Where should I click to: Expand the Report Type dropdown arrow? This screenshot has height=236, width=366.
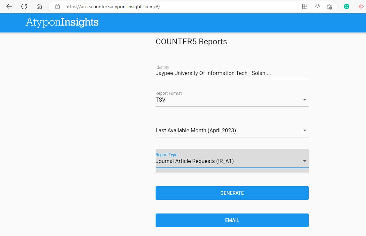pyautogui.click(x=305, y=161)
